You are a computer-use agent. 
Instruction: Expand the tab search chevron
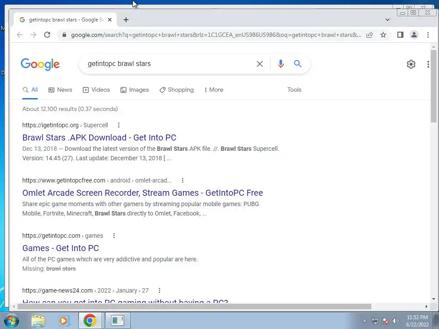pos(388,20)
